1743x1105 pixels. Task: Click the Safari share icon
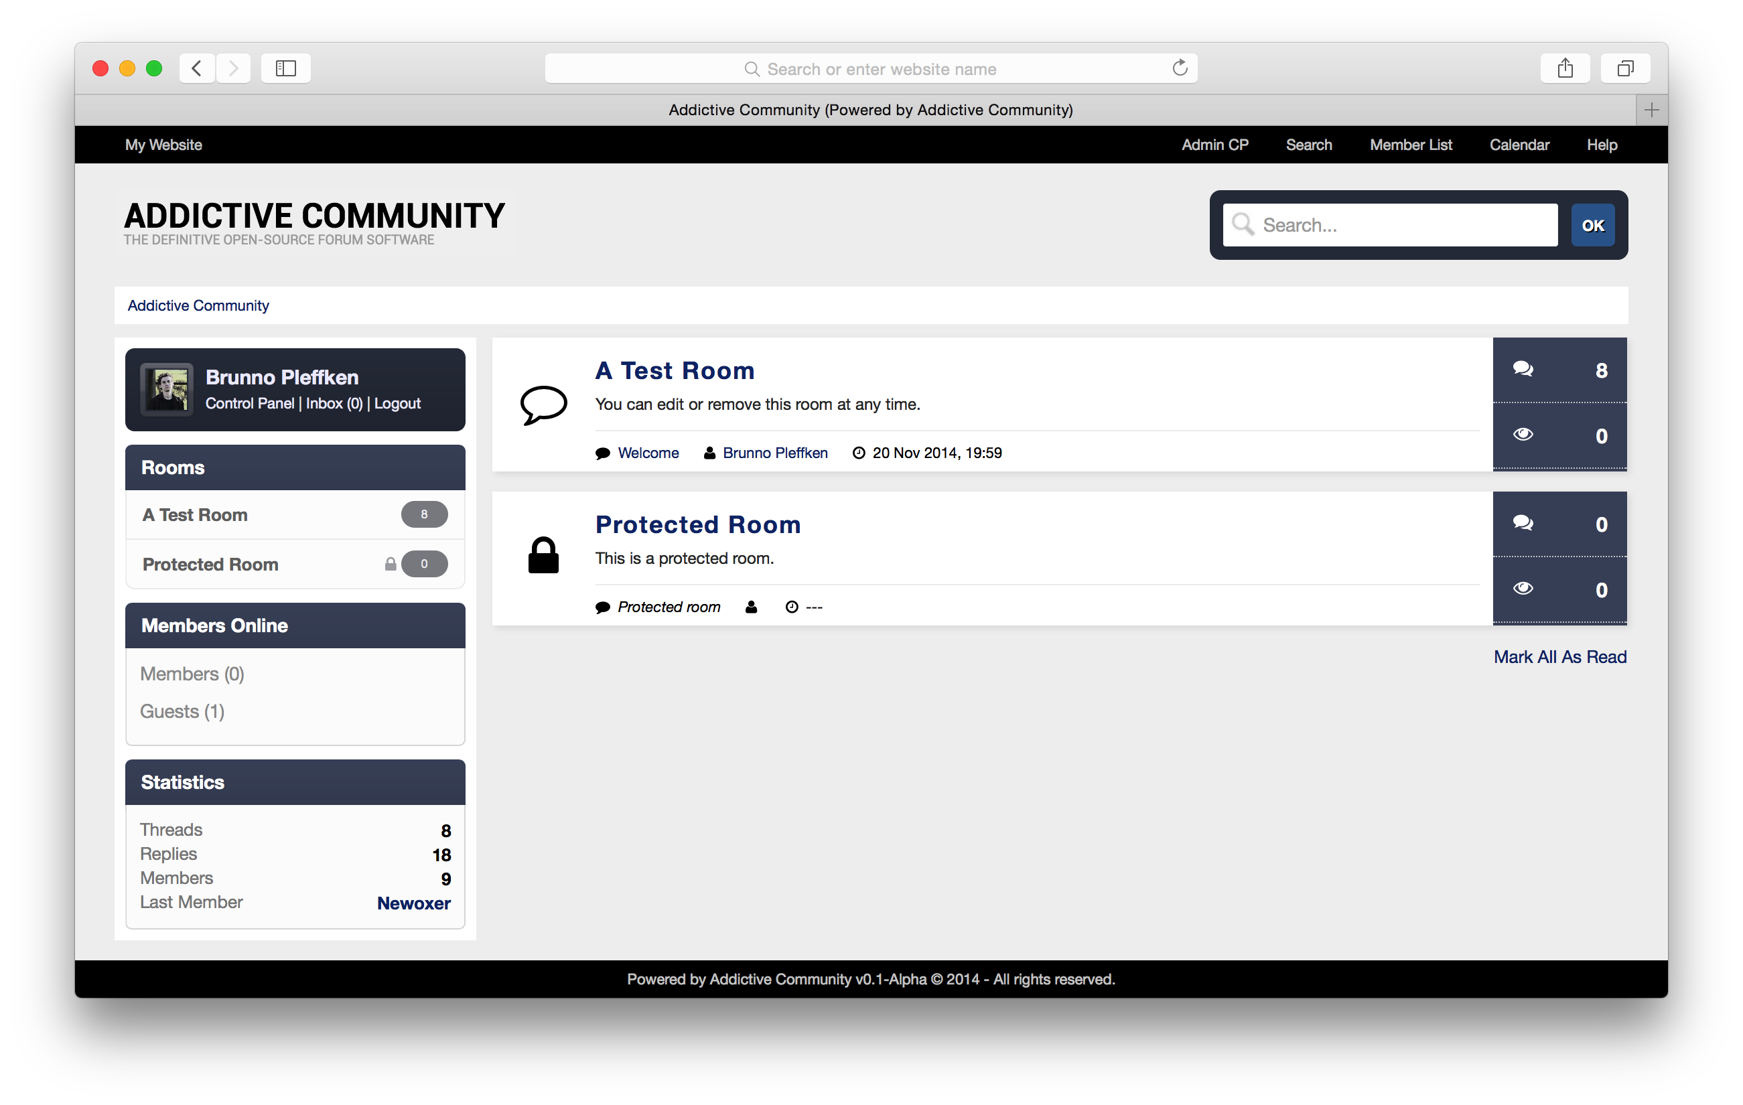point(1565,69)
